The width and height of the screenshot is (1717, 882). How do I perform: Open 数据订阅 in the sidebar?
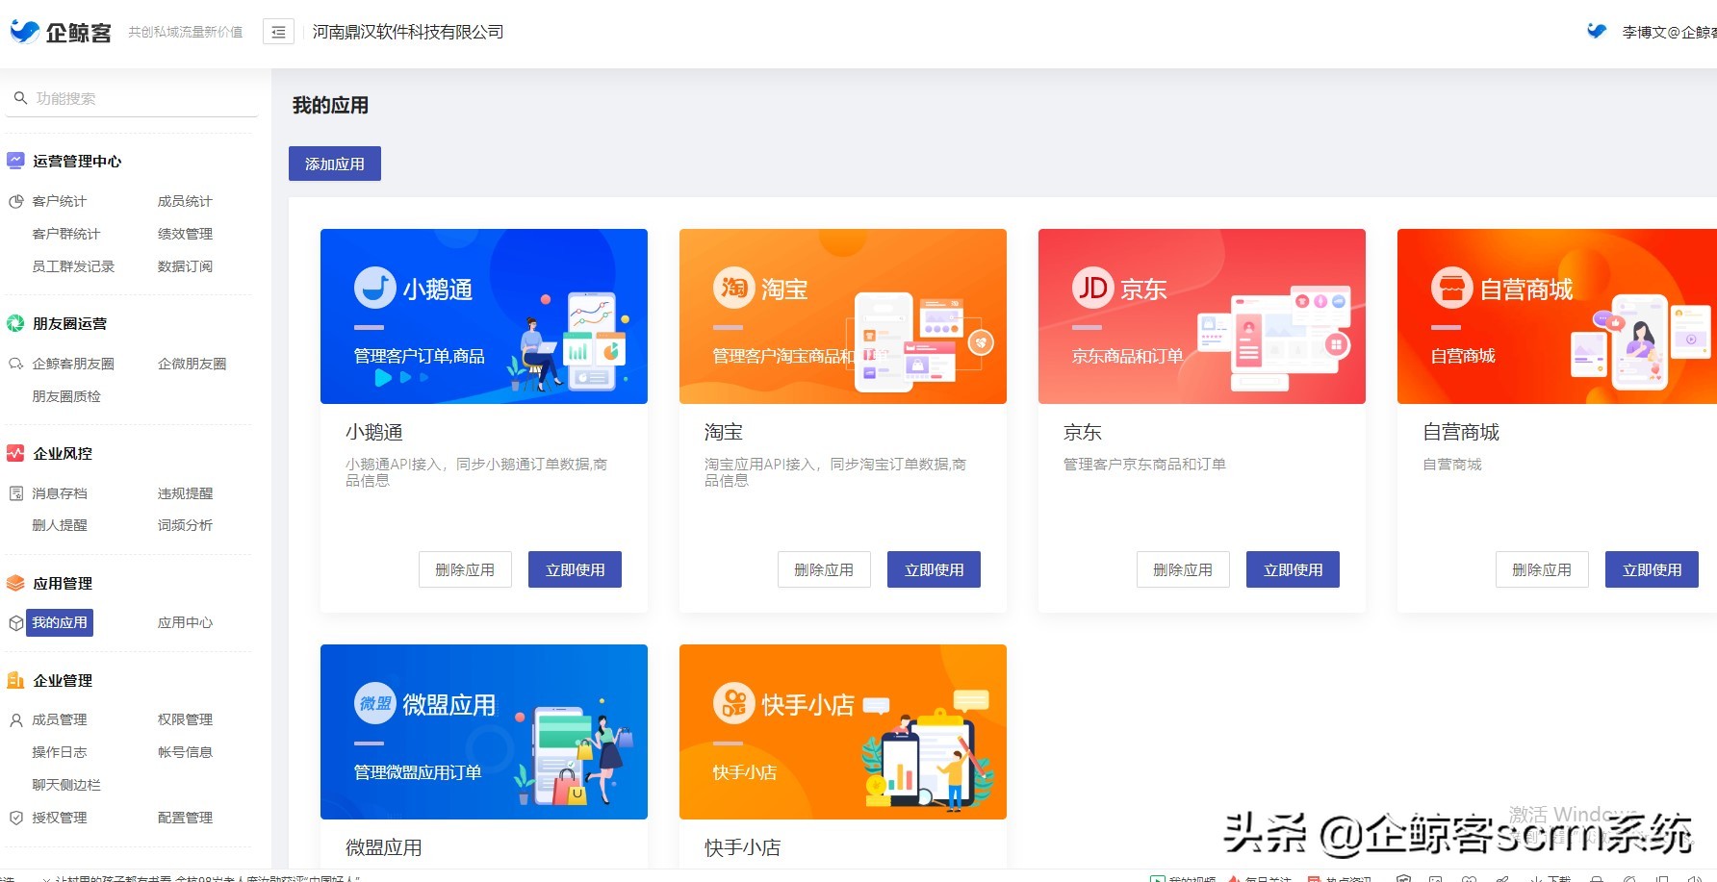click(x=185, y=266)
